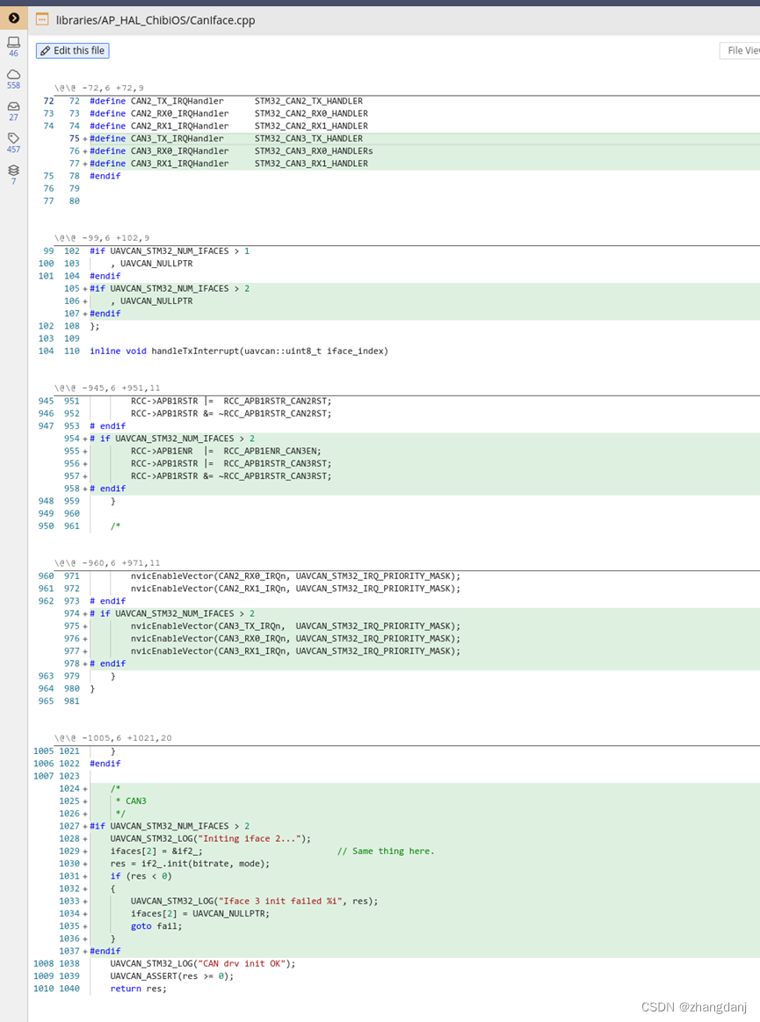This screenshot has width=760, height=1022.
Task: Open the Local branches laptop icon (46)
Action: point(14,47)
